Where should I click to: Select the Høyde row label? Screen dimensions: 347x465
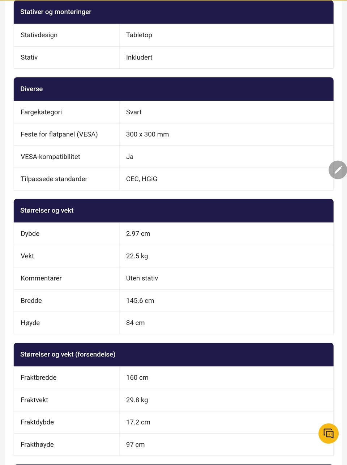click(30, 323)
